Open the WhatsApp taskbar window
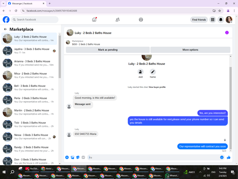 tap(172, 176)
